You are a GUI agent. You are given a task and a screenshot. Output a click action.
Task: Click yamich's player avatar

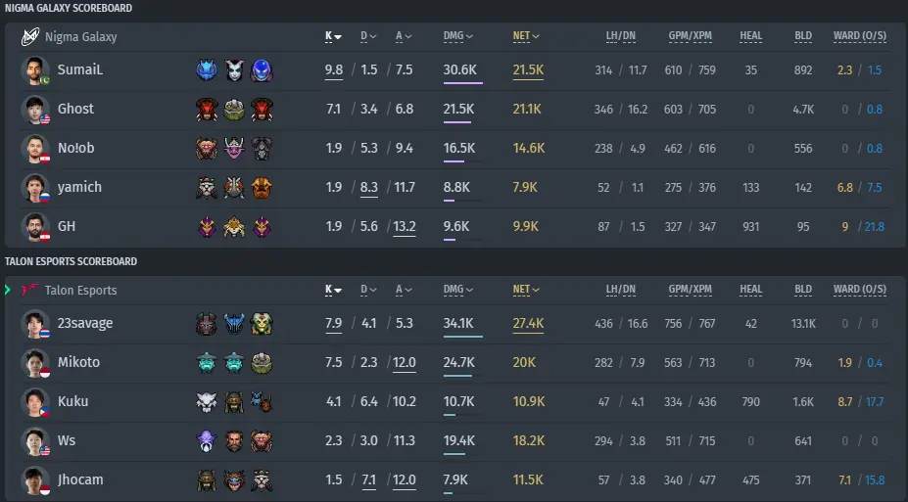[34, 187]
